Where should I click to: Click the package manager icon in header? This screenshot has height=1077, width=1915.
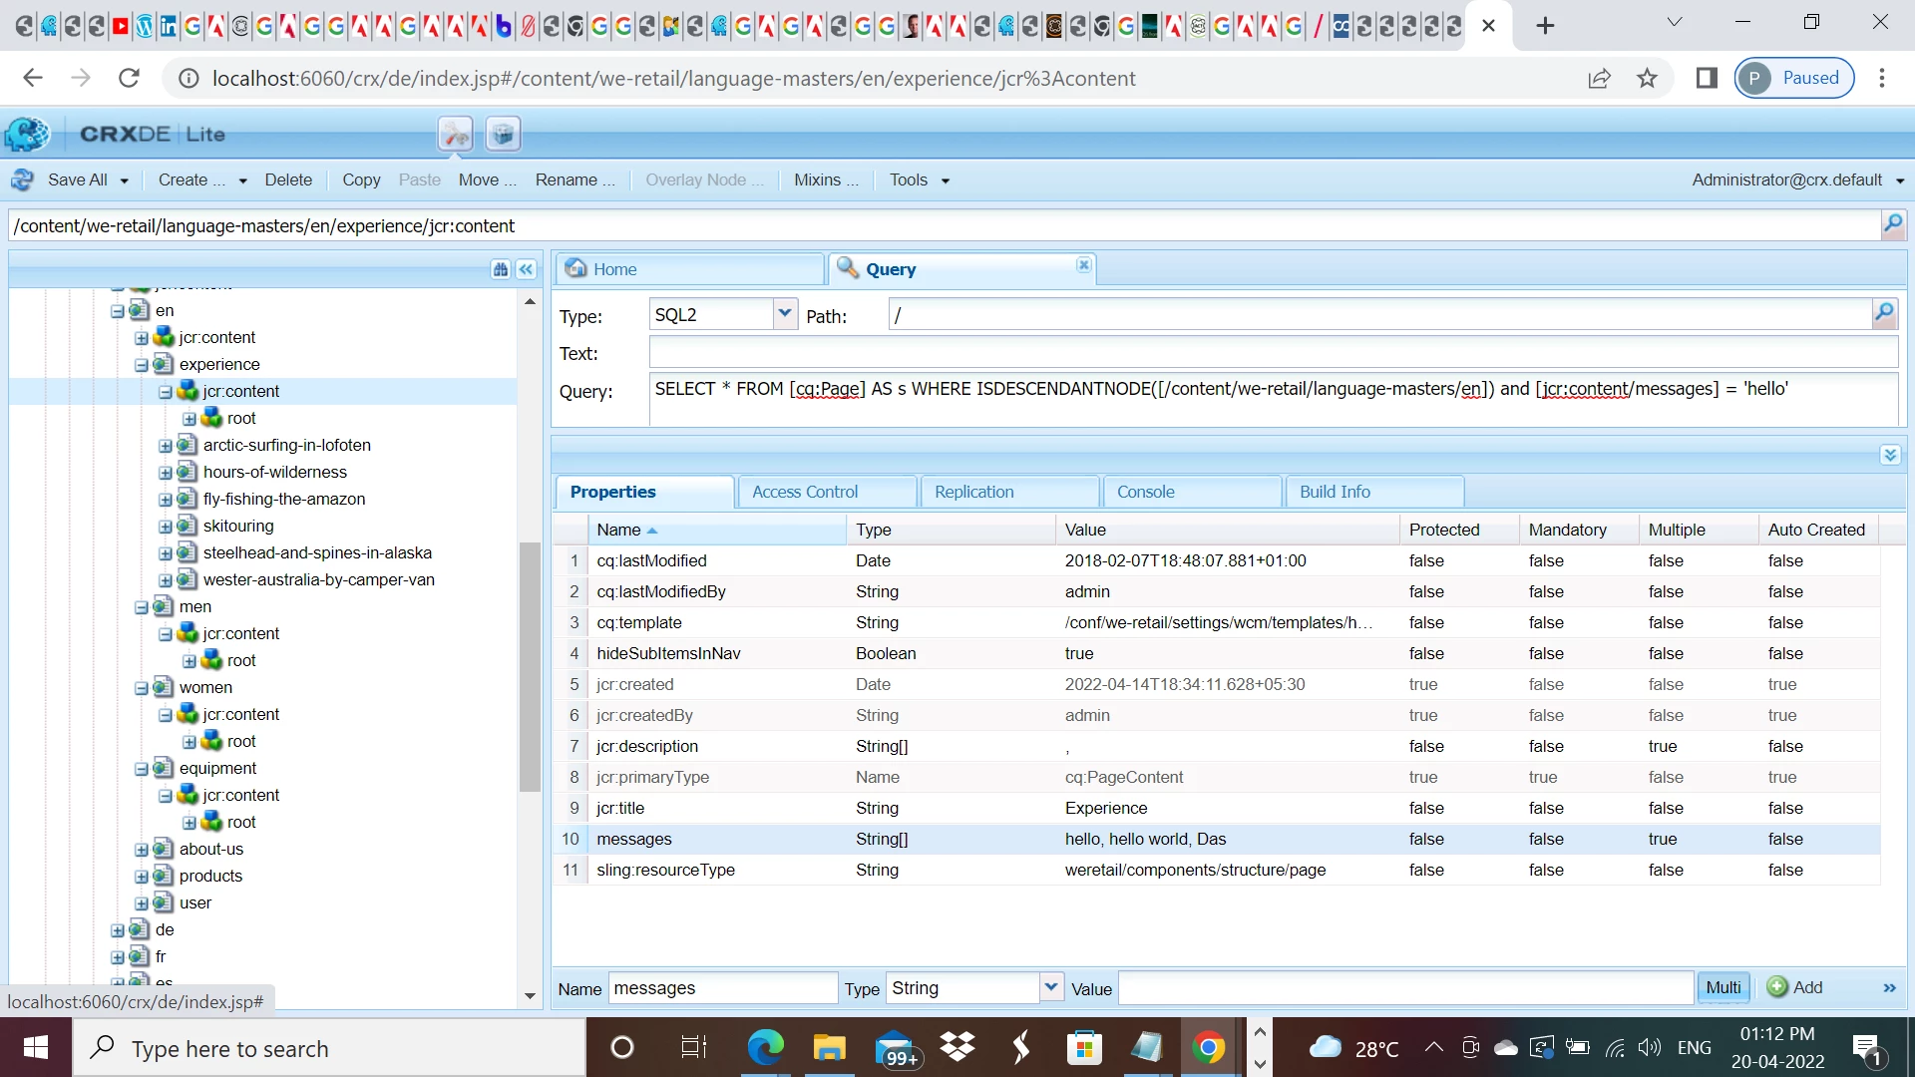(x=504, y=134)
